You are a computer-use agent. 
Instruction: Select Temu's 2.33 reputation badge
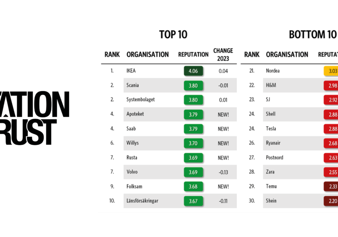pos(331,187)
